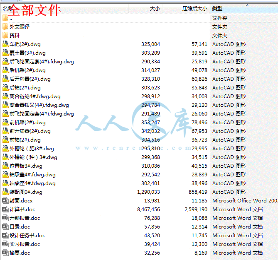278x260 pixels.
Task: Click the DWG icon of 后开沟器(2#).dwg
Action: tap(5, 79)
